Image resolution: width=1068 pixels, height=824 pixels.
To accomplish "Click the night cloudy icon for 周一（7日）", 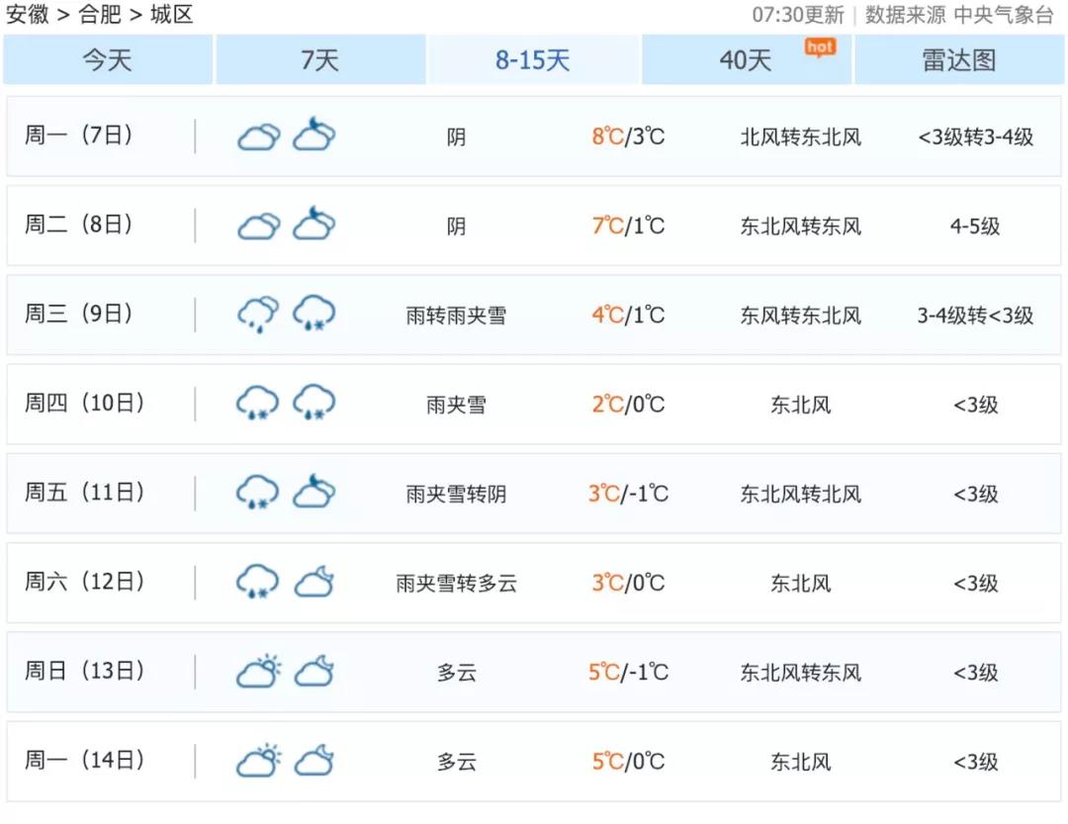I will tap(314, 134).
